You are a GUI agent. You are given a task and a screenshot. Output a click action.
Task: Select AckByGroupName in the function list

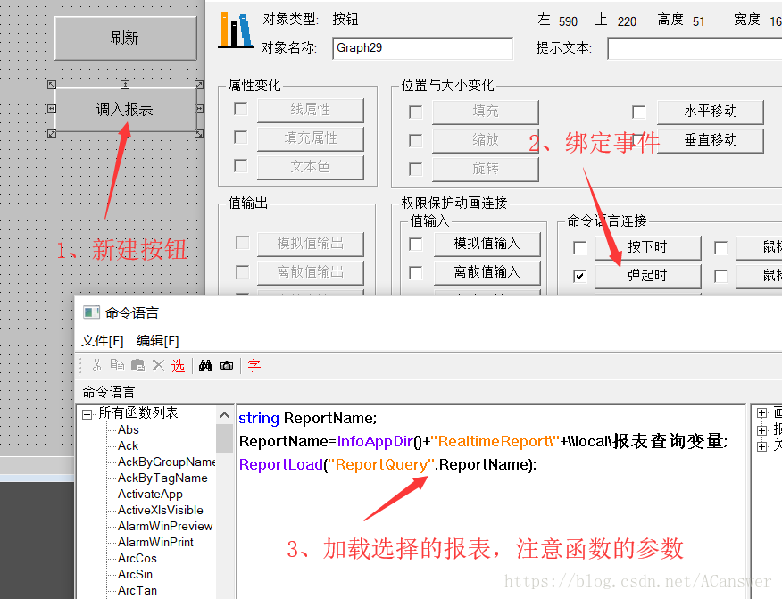click(167, 462)
